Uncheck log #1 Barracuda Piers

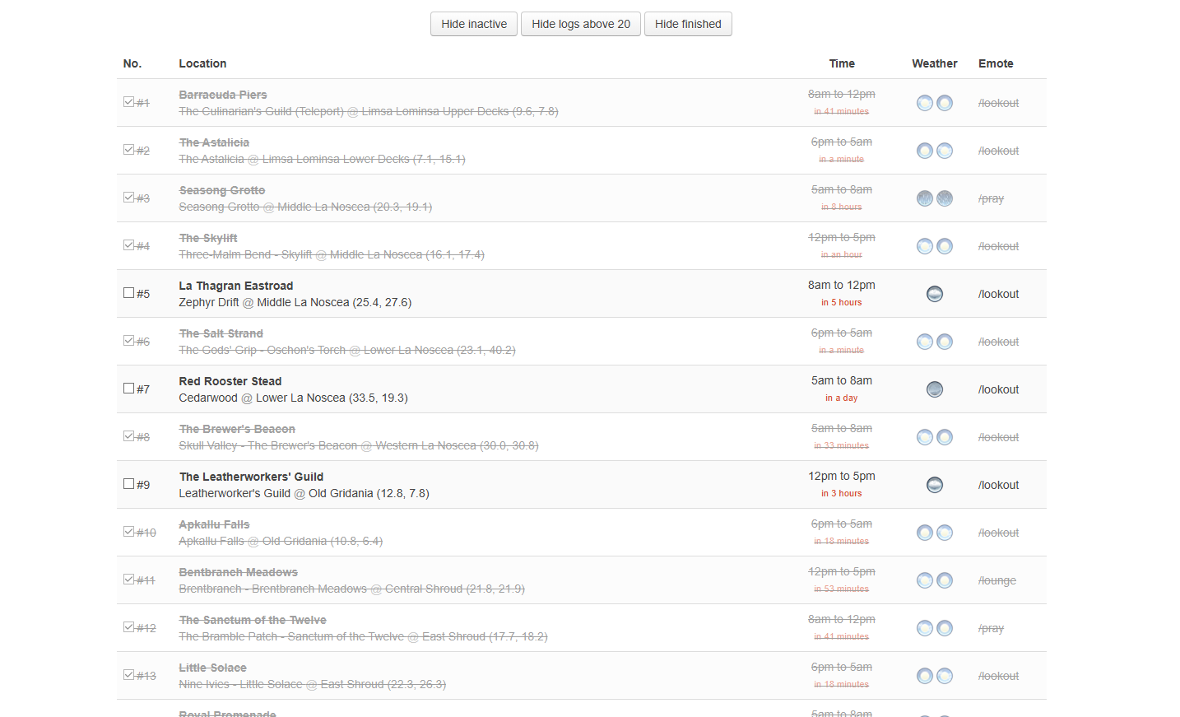[128, 102]
